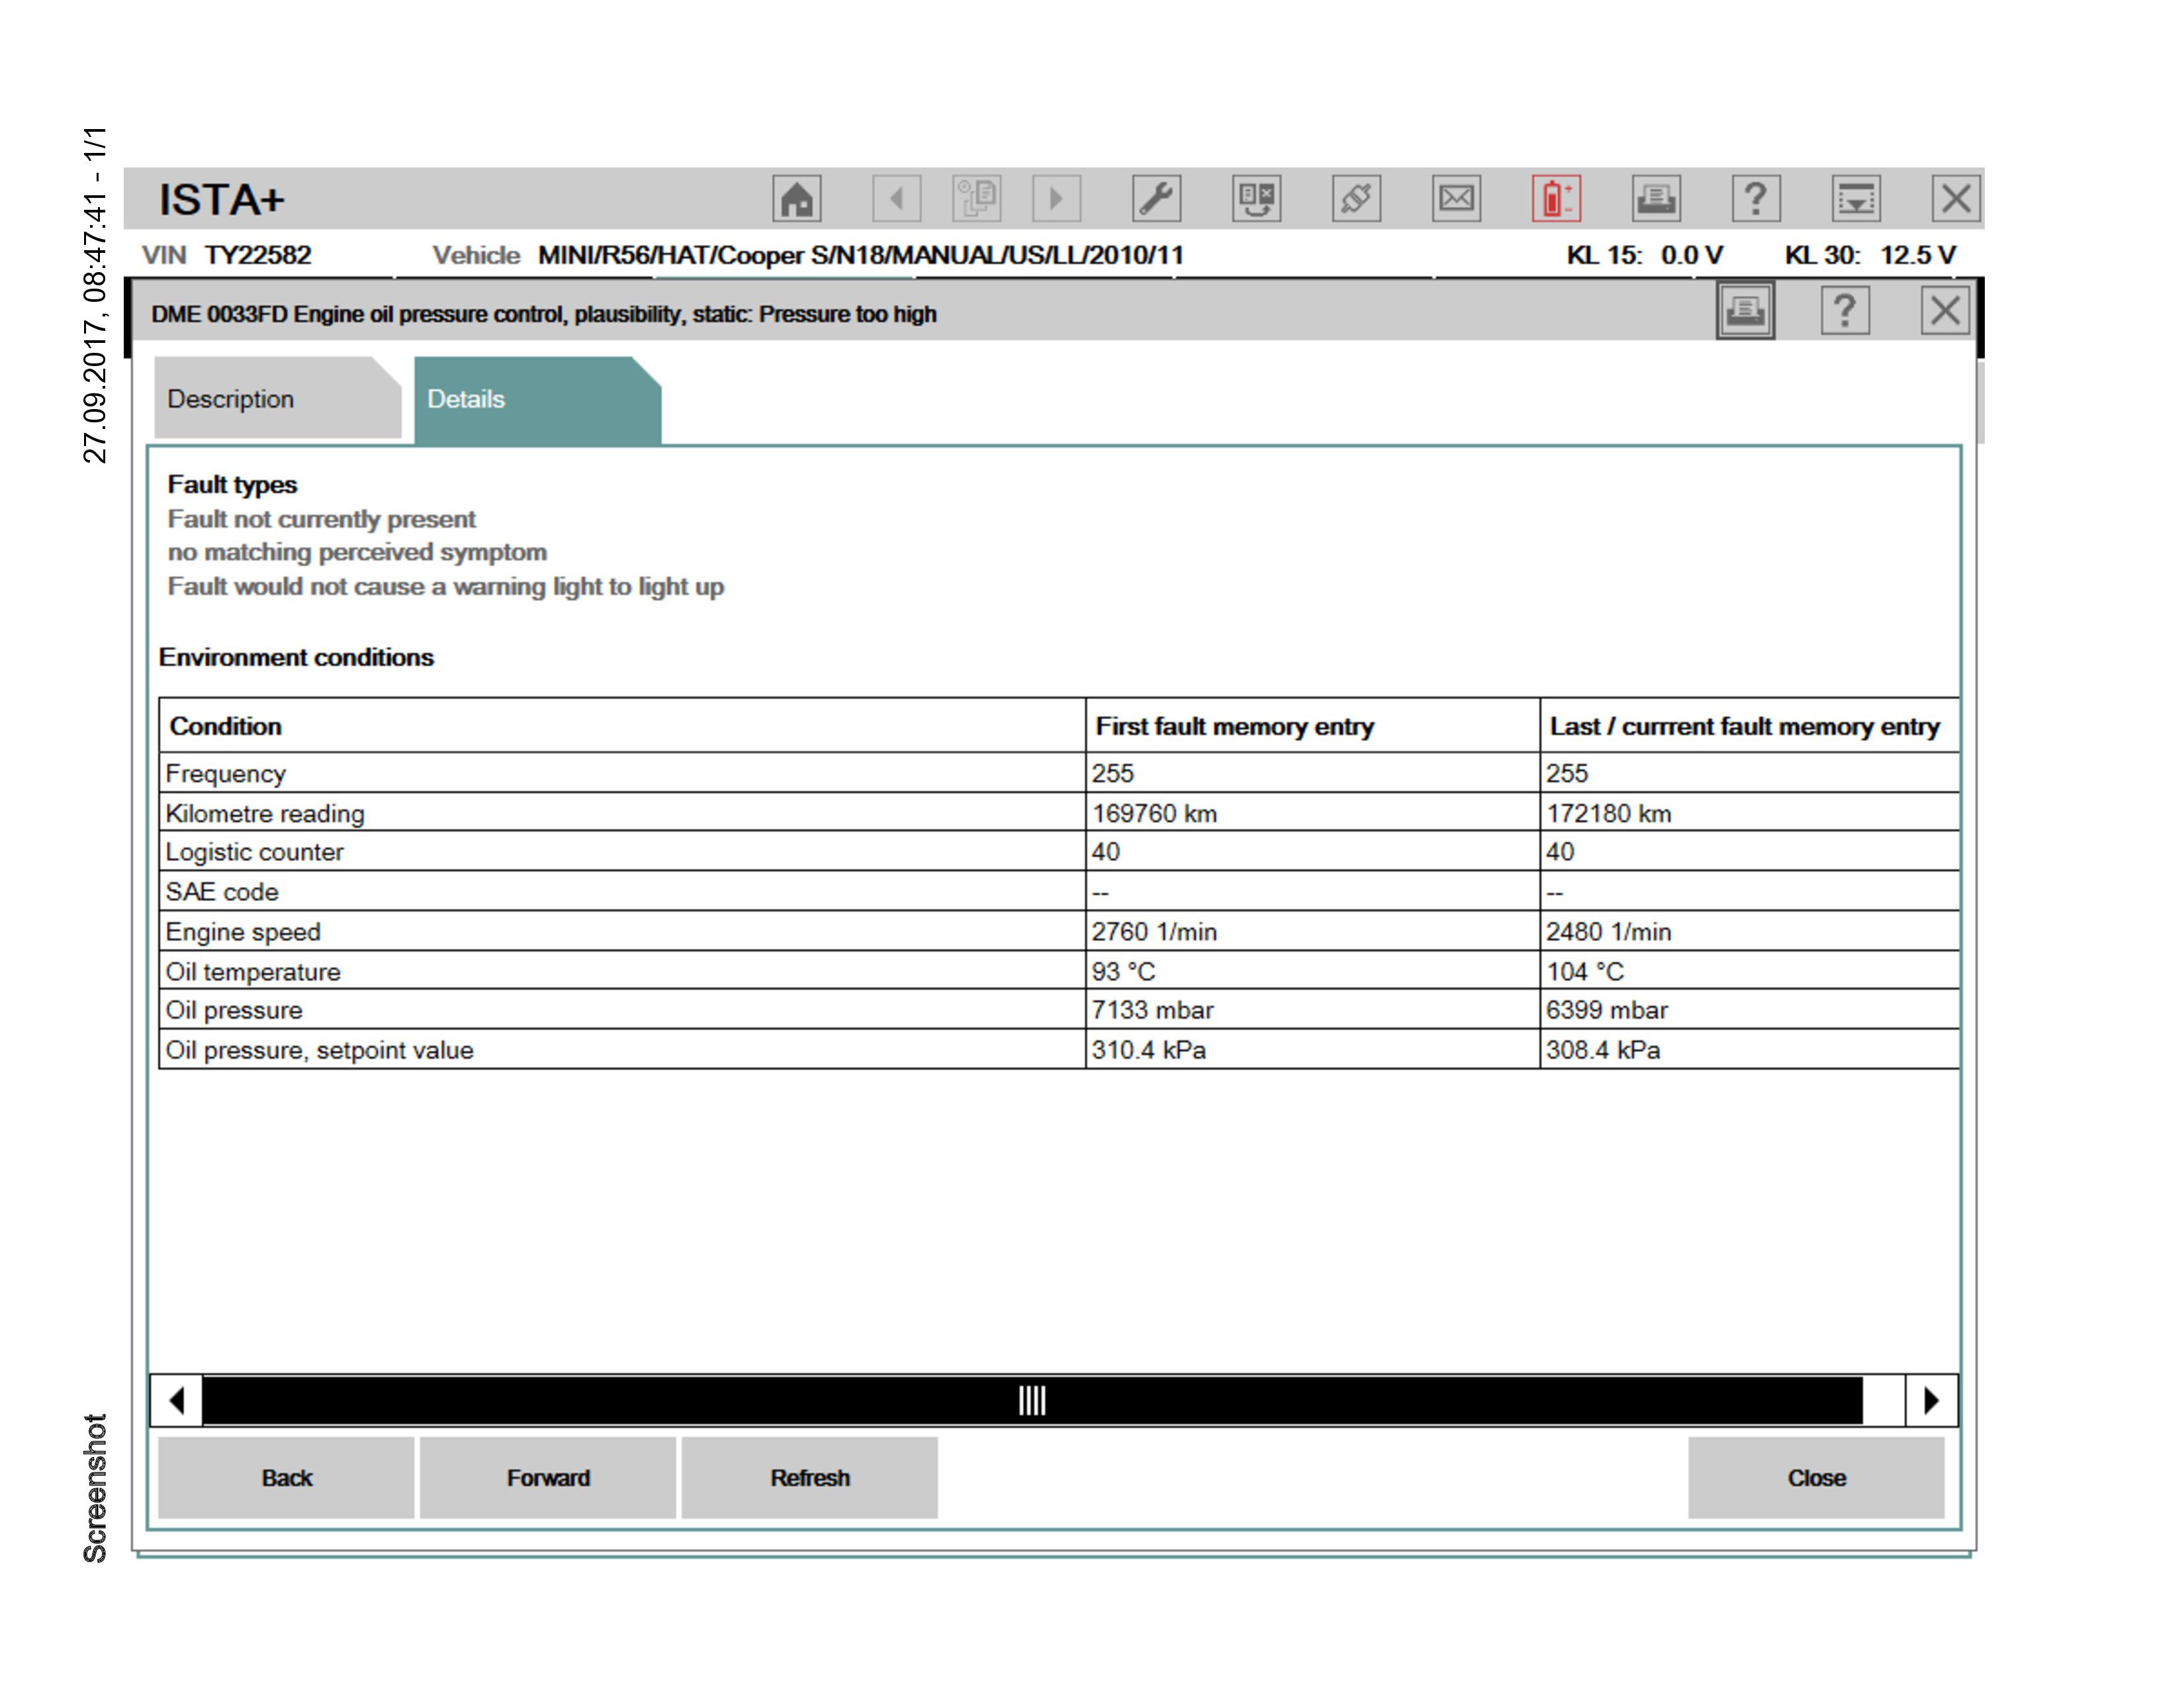Open the copy documents toolbar icon
Screen dimensions: 2184x1688
[976, 198]
